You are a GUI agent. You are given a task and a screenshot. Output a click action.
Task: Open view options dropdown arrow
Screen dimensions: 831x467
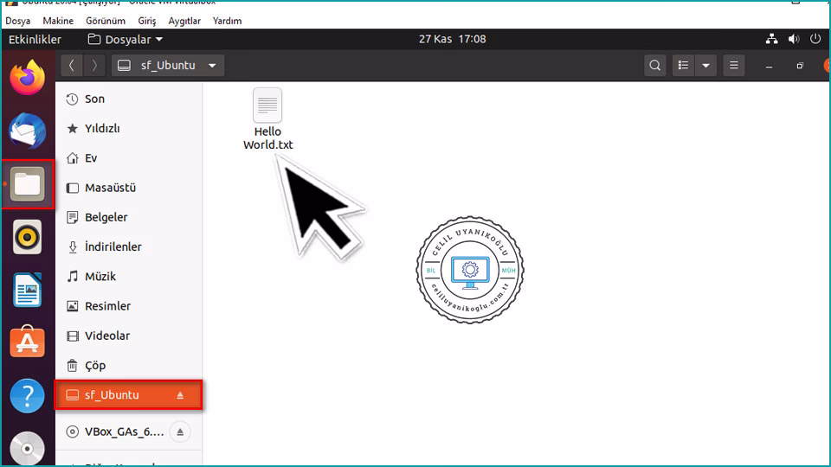[706, 66]
